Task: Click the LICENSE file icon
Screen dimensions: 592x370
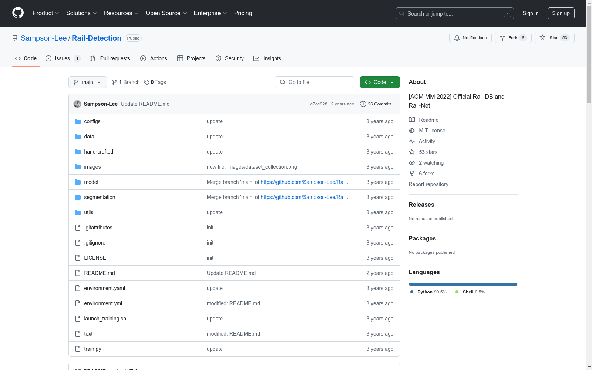Action: 78,258
